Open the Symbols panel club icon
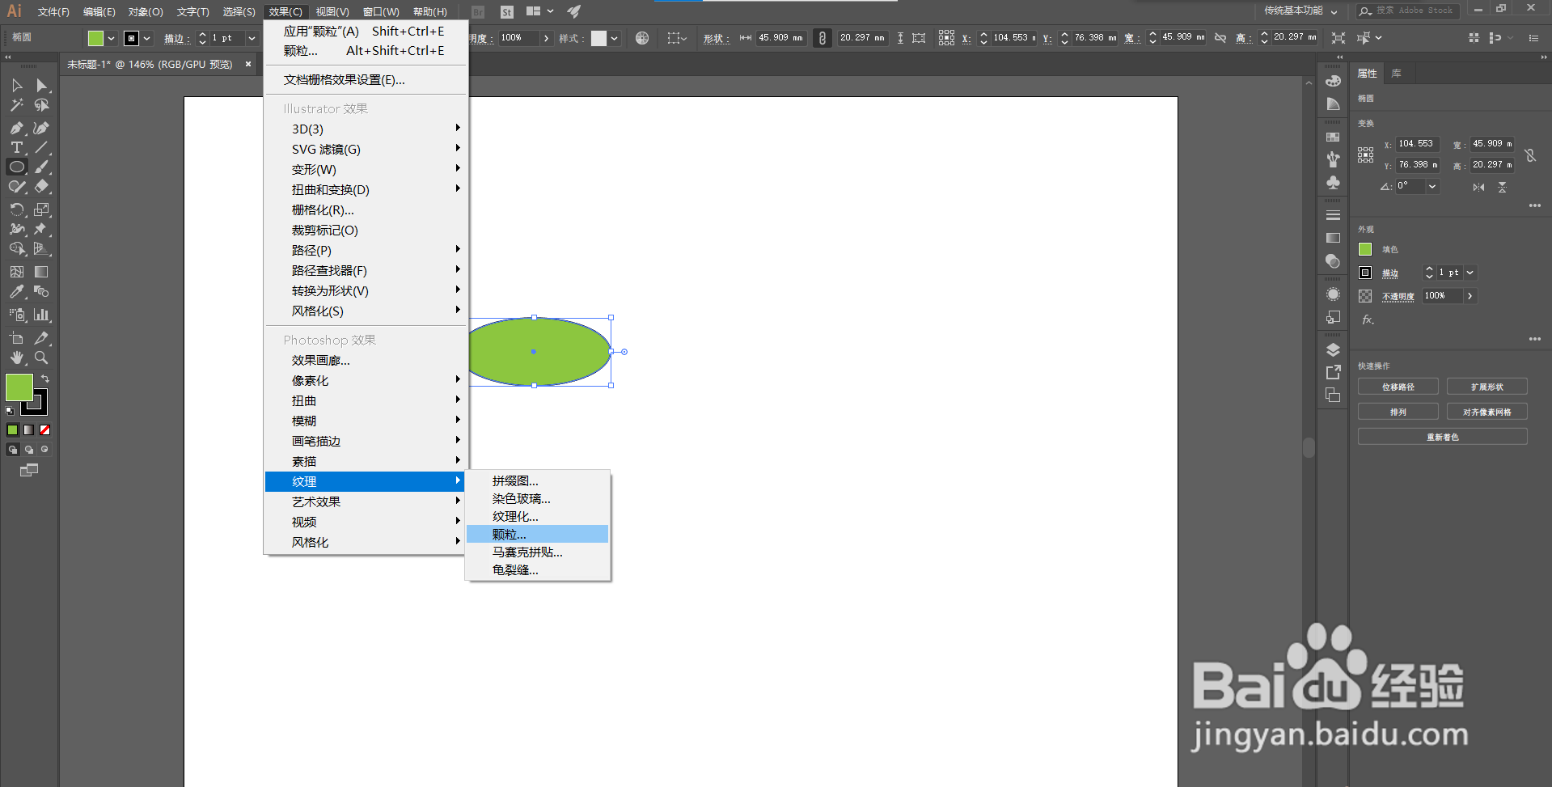This screenshot has width=1552, height=787. click(x=1334, y=183)
